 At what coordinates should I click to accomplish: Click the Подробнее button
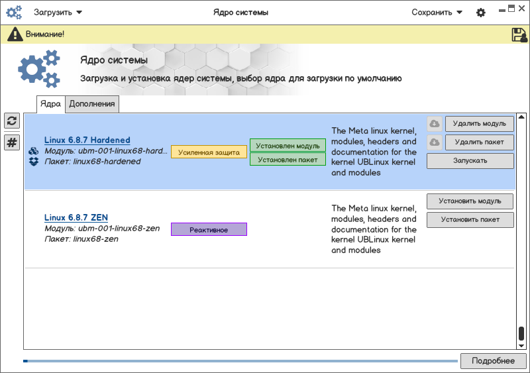pyautogui.click(x=493, y=360)
